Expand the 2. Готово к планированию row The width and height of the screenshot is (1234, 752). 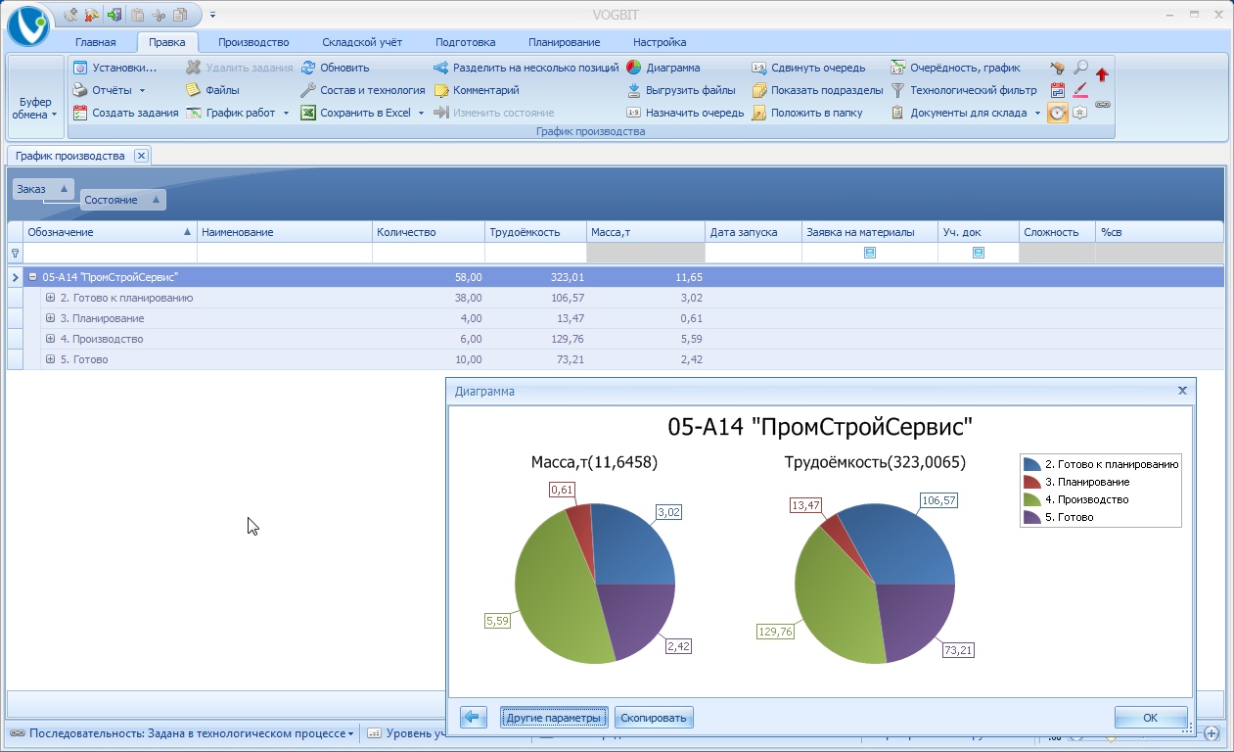click(51, 298)
